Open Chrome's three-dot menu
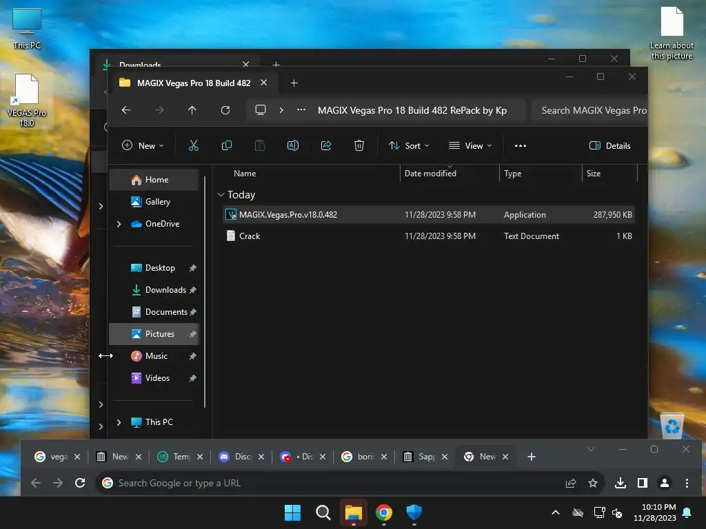 coord(687,483)
